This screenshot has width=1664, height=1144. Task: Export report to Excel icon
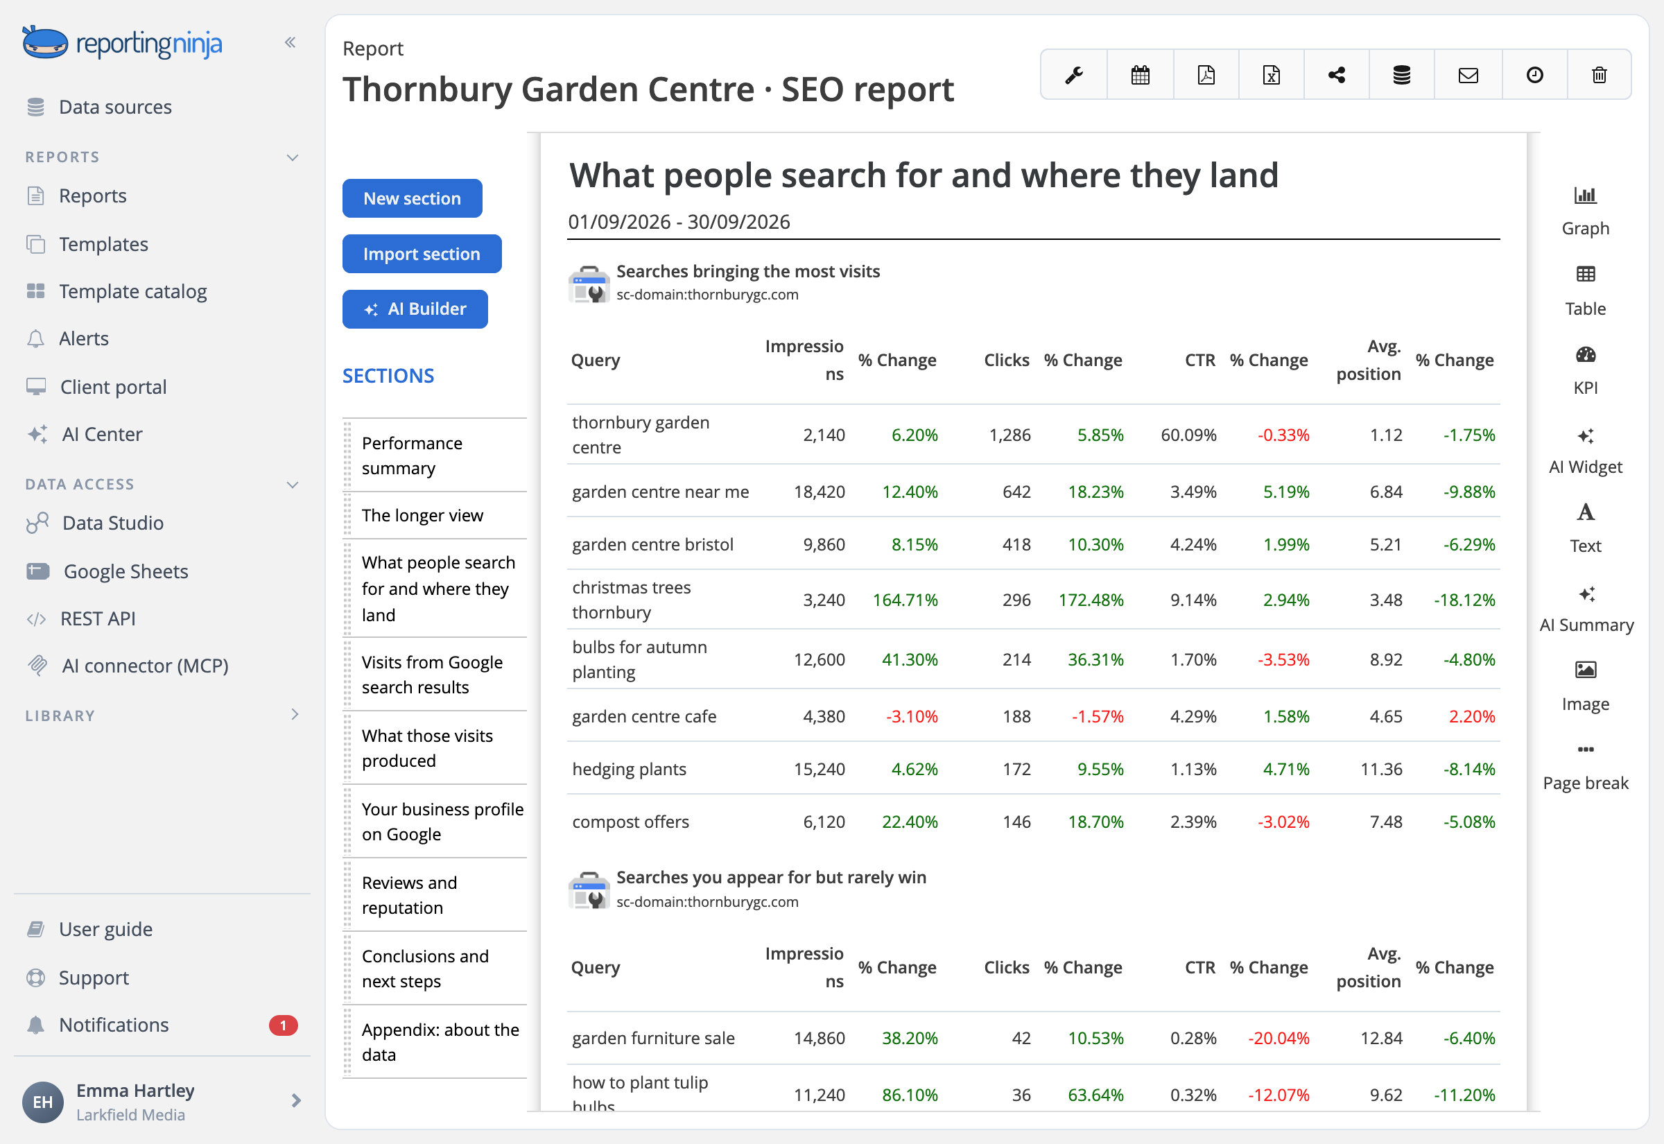1272,75
